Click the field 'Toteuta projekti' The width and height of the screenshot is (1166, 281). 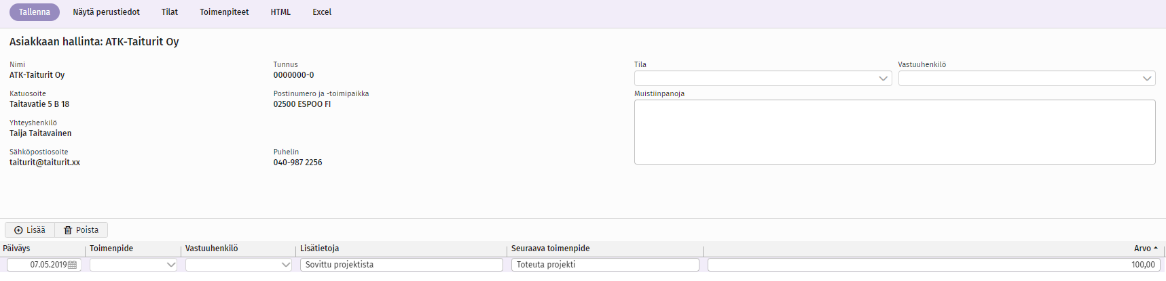click(605, 265)
